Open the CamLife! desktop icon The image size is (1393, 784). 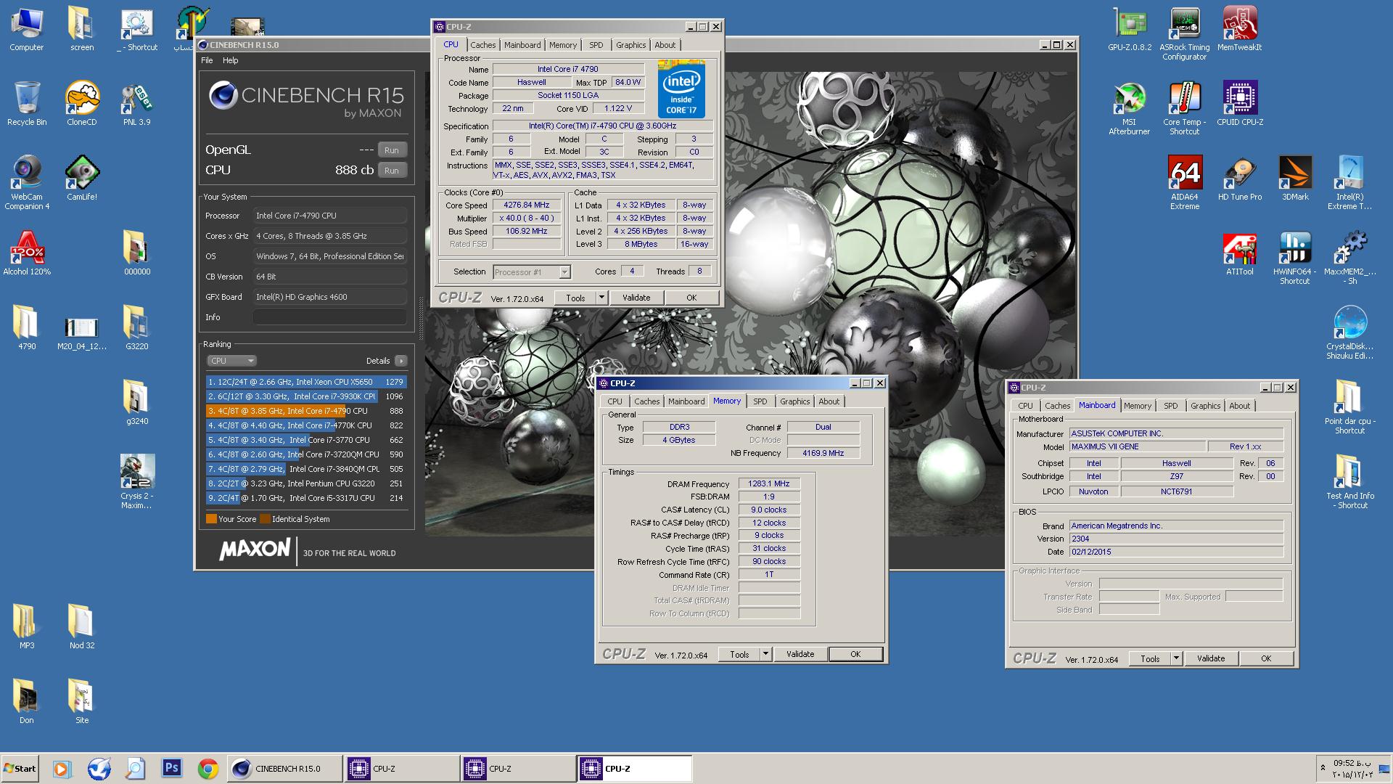coord(82,179)
